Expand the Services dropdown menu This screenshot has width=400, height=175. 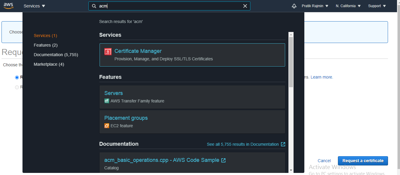[34, 6]
